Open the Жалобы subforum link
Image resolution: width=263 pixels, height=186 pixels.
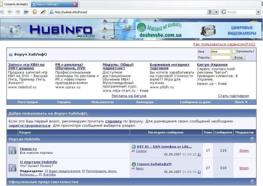[50, 175]
